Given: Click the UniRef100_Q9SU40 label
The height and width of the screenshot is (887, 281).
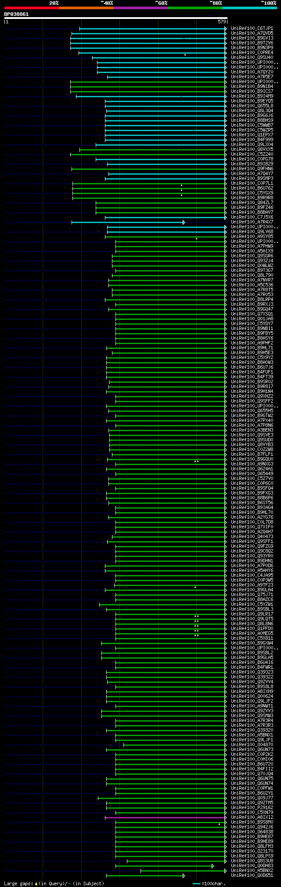Looking at the screenshot, I should click(x=252, y=57).
